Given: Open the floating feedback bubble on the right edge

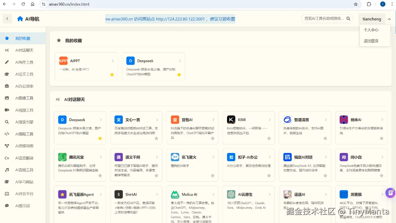Looking at the screenshot, I should (x=391, y=193).
